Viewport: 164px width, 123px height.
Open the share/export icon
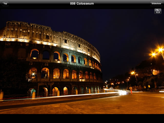158,11
